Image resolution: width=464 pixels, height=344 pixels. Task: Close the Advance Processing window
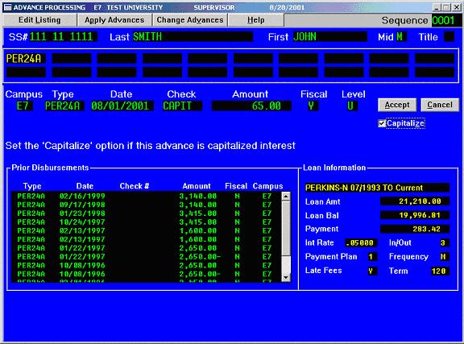pyautogui.click(x=457, y=7)
